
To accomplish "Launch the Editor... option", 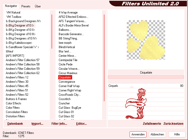I will click(81, 124).
